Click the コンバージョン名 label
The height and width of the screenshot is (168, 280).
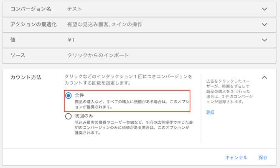coord(31,9)
